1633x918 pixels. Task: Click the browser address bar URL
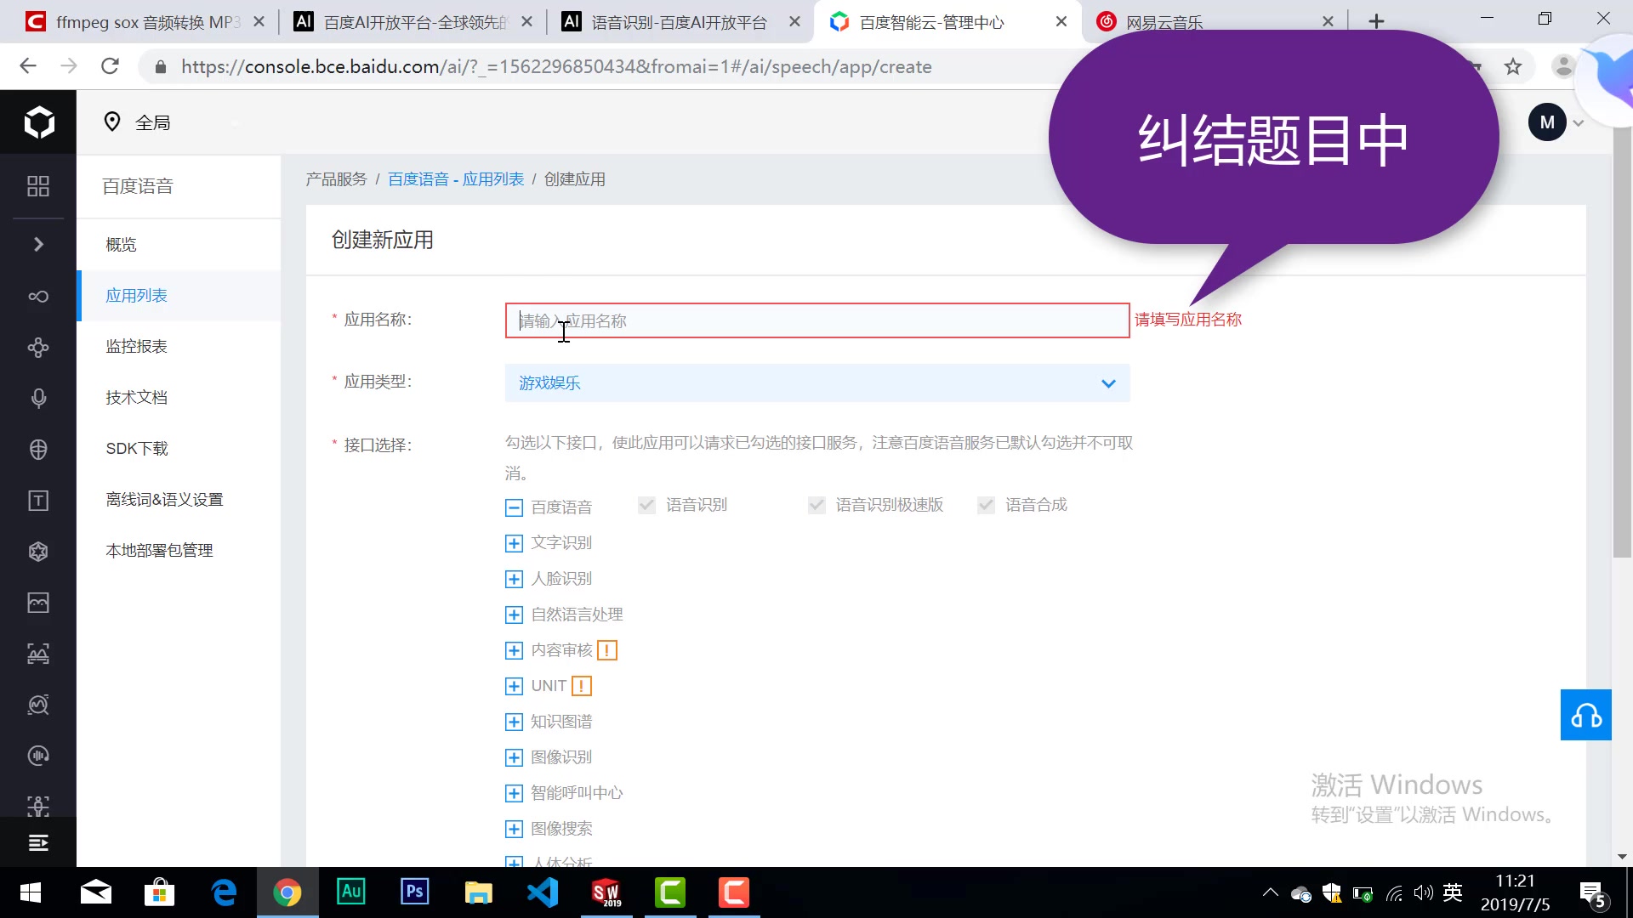click(556, 66)
